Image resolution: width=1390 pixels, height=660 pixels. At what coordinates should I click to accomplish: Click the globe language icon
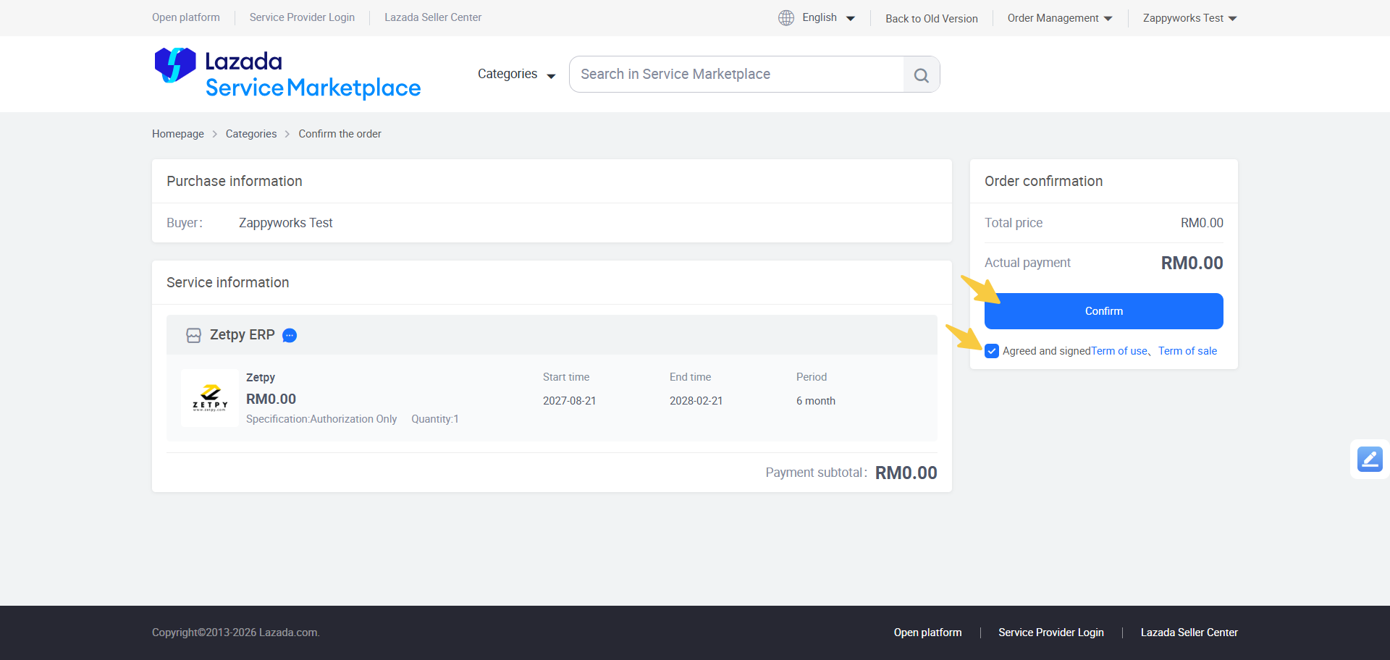click(786, 17)
